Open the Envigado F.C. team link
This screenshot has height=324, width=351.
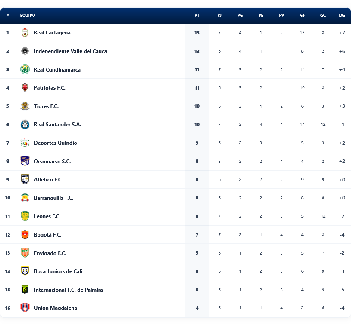point(50,253)
